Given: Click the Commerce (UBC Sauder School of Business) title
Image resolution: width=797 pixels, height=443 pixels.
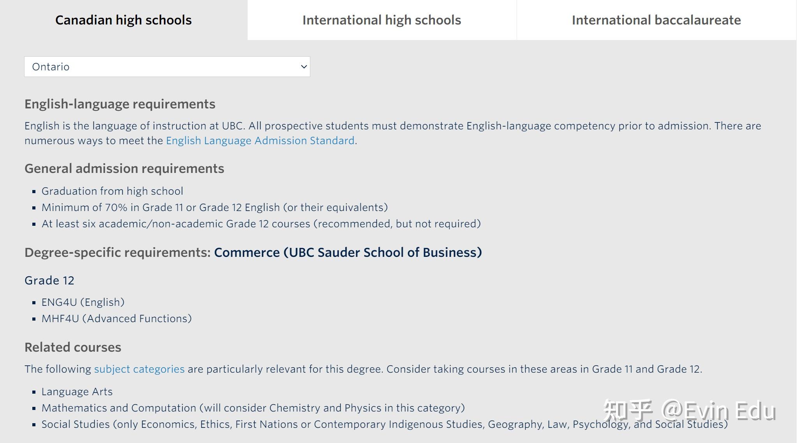Looking at the screenshot, I should tap(348, 253).
